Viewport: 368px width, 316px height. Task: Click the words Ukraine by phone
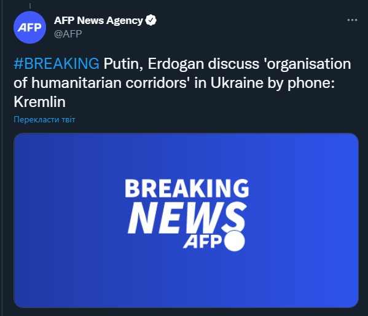[x=271, y=83]
